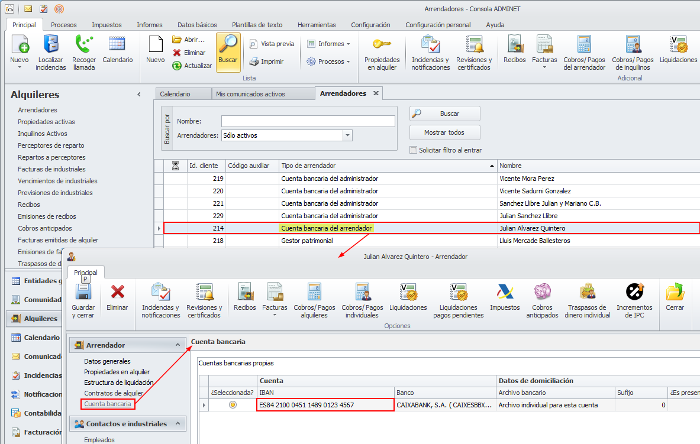This screenshot has height=444, width=700.
Task: Open the Arrendadores filter dropdown
Action: (x=347, y=135)
